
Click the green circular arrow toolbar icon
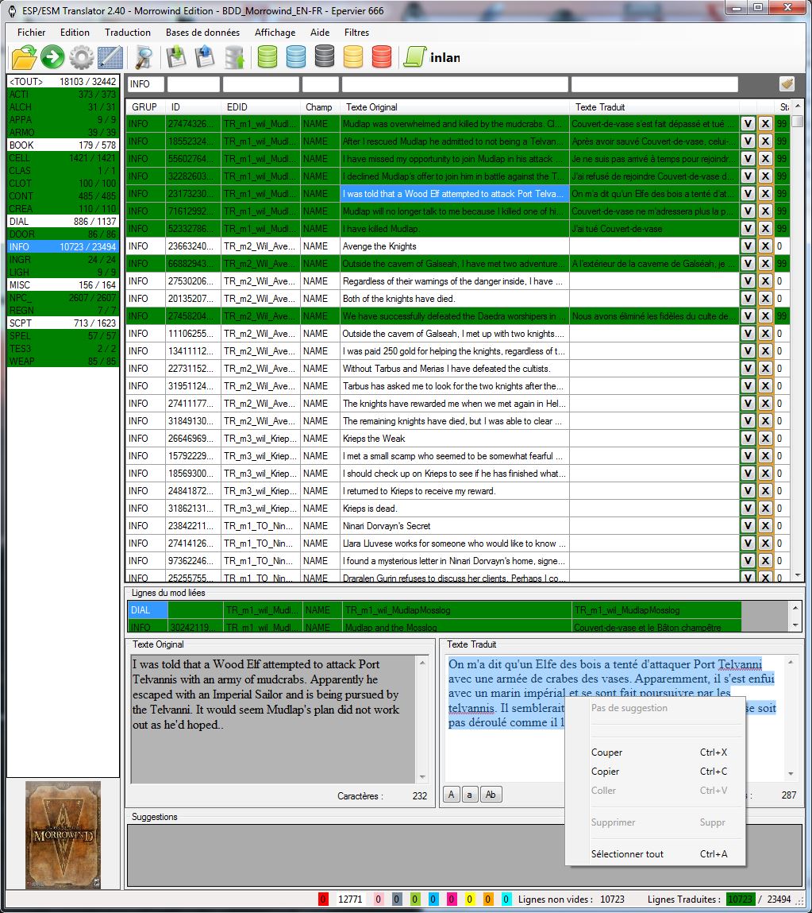[52, 58]
